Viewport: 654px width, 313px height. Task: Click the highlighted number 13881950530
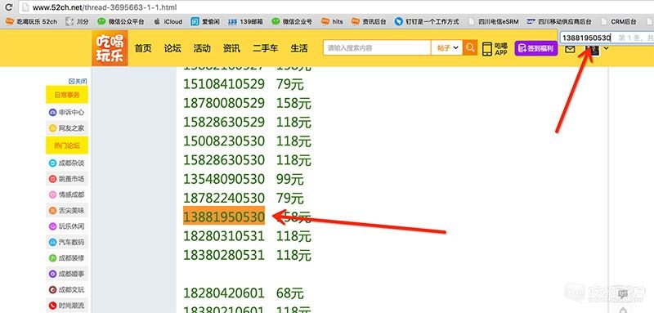(x=224, y=217)
